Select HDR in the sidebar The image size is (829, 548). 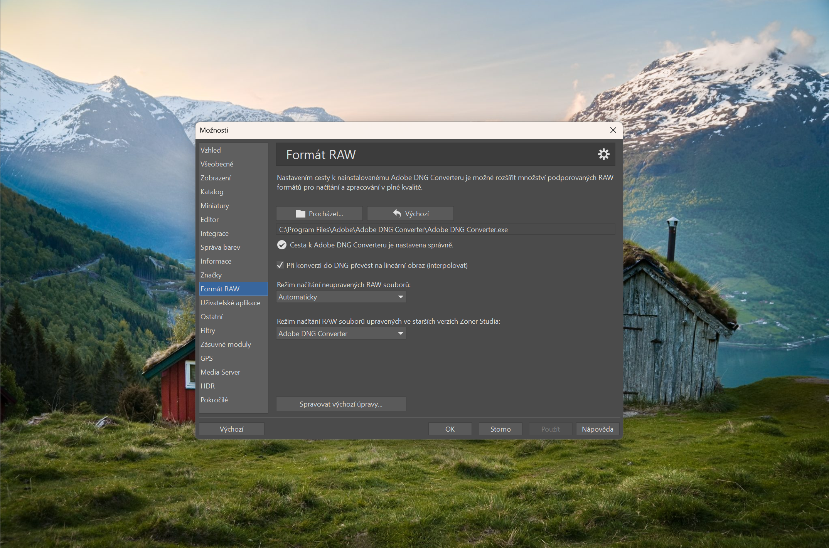click(233, 386)
